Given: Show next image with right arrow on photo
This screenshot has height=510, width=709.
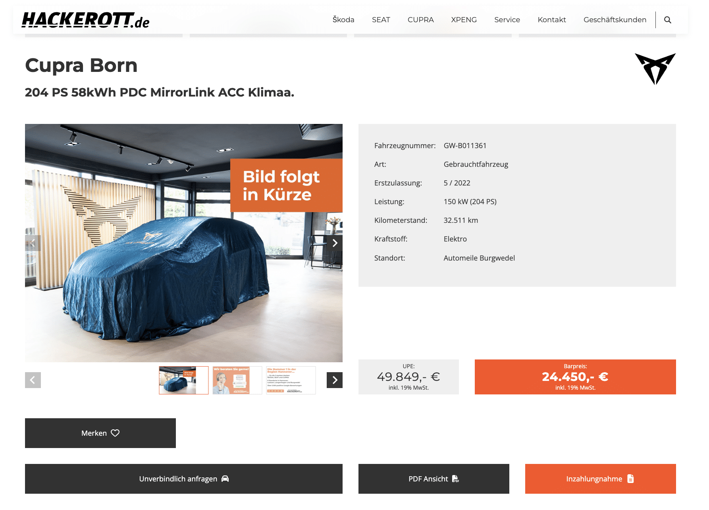Looking at the screenshot, I should pos(335,243).
